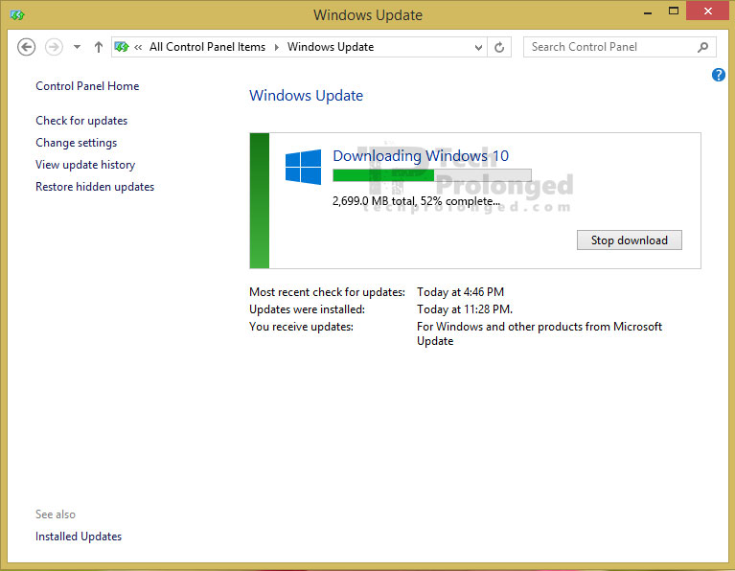Click the 'You receive updates:' label
Screen dimensions: 735x571
tap(302, 327)
